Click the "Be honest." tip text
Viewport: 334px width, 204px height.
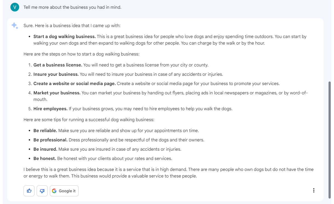(45, 158)
